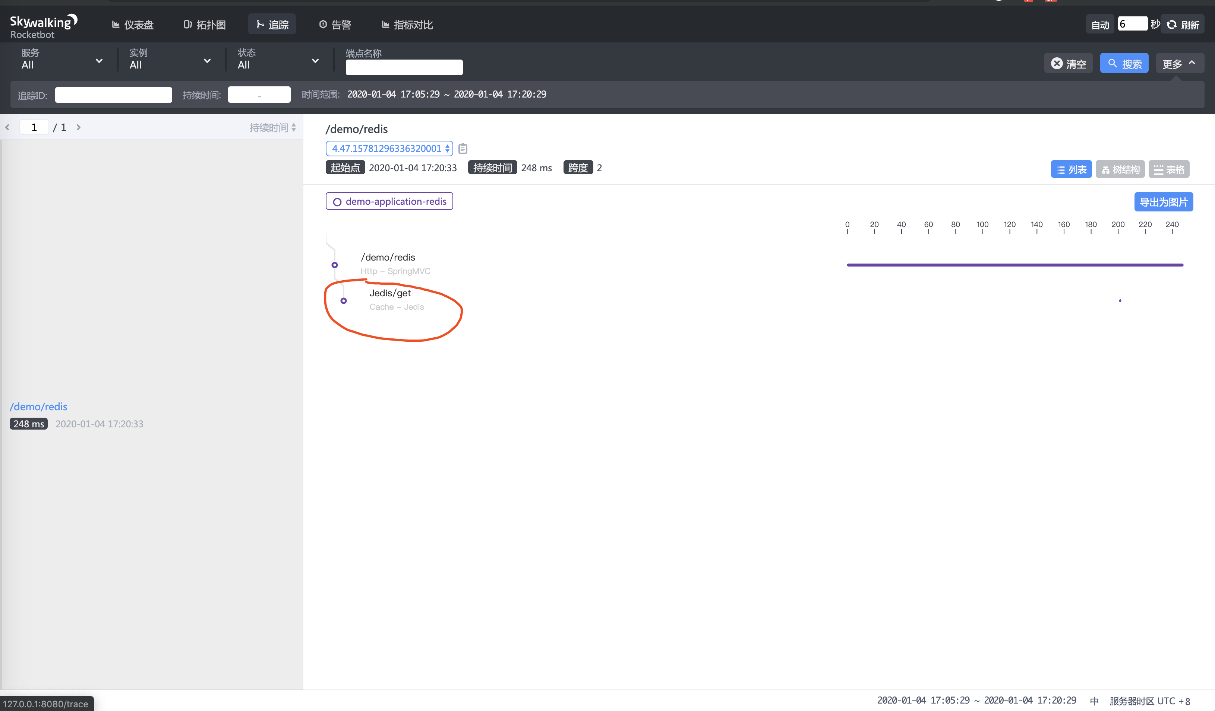This screenshot has height=711, width=1215.
Task: Toggle 自动 auto refresh
Action: coord(1100,25)
